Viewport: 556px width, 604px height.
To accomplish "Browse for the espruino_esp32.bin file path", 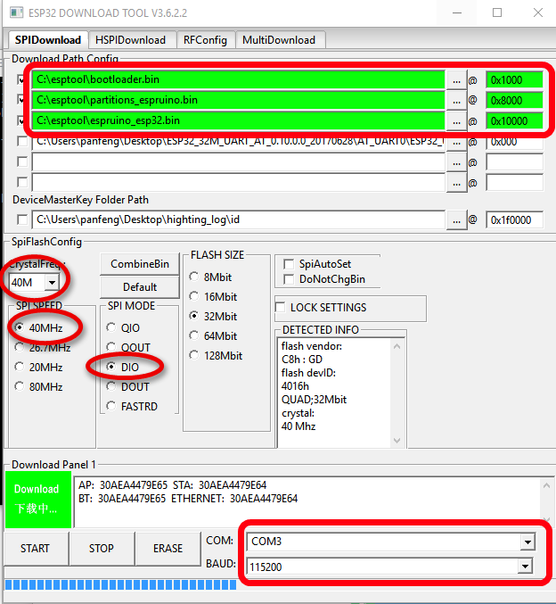I will 456,121.
